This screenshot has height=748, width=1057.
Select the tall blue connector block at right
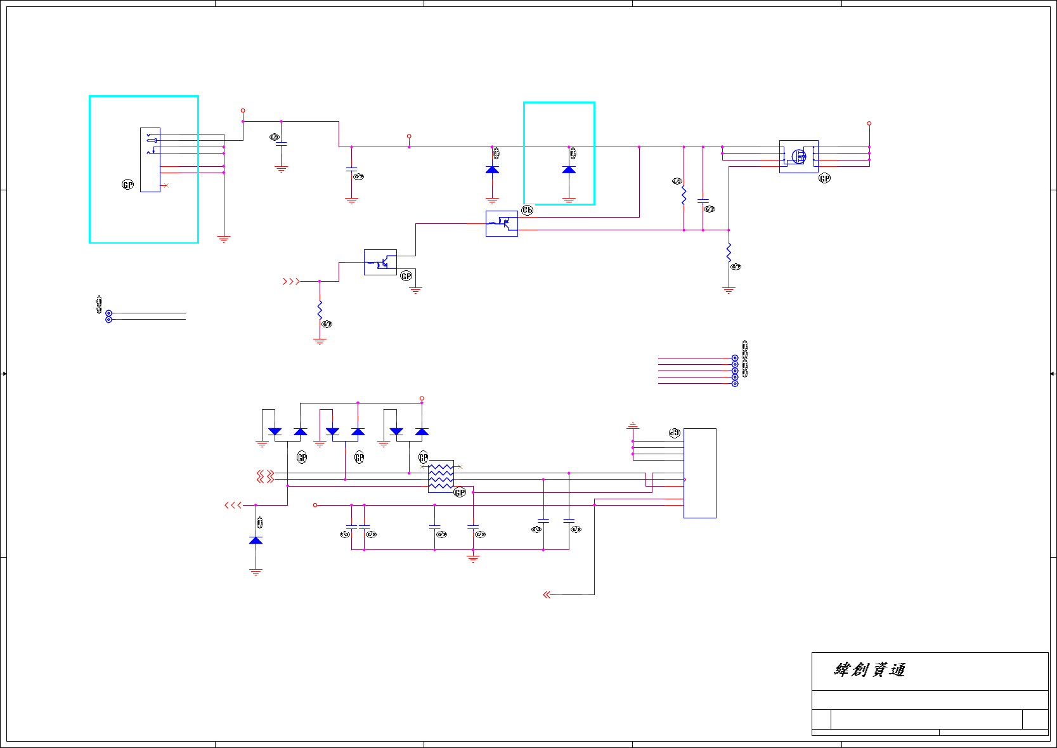click(700, 473)
